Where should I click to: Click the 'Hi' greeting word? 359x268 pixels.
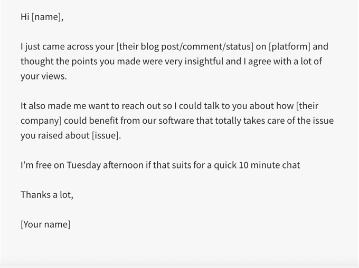25,17
